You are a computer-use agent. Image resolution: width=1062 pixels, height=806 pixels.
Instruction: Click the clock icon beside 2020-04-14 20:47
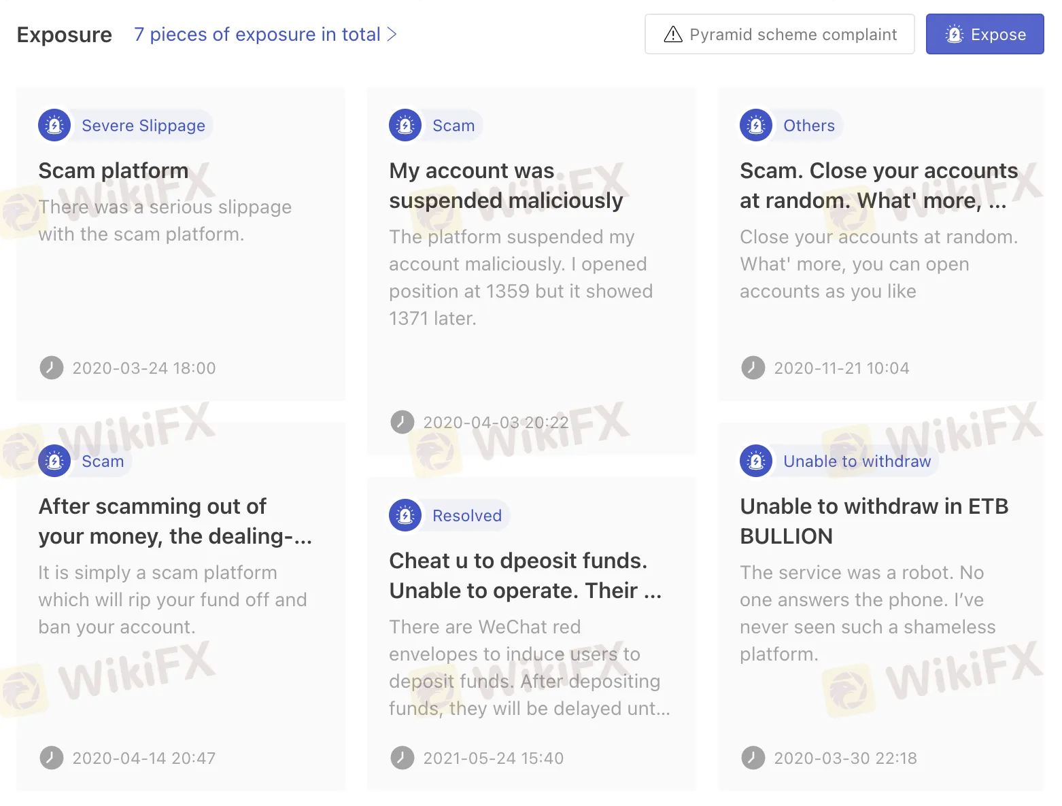coord(52,758)
